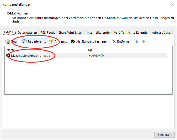177x140 pixels.
Task: Select the Max.Muster@bluetronix.de account row
Action: click(x=87, y=56)
